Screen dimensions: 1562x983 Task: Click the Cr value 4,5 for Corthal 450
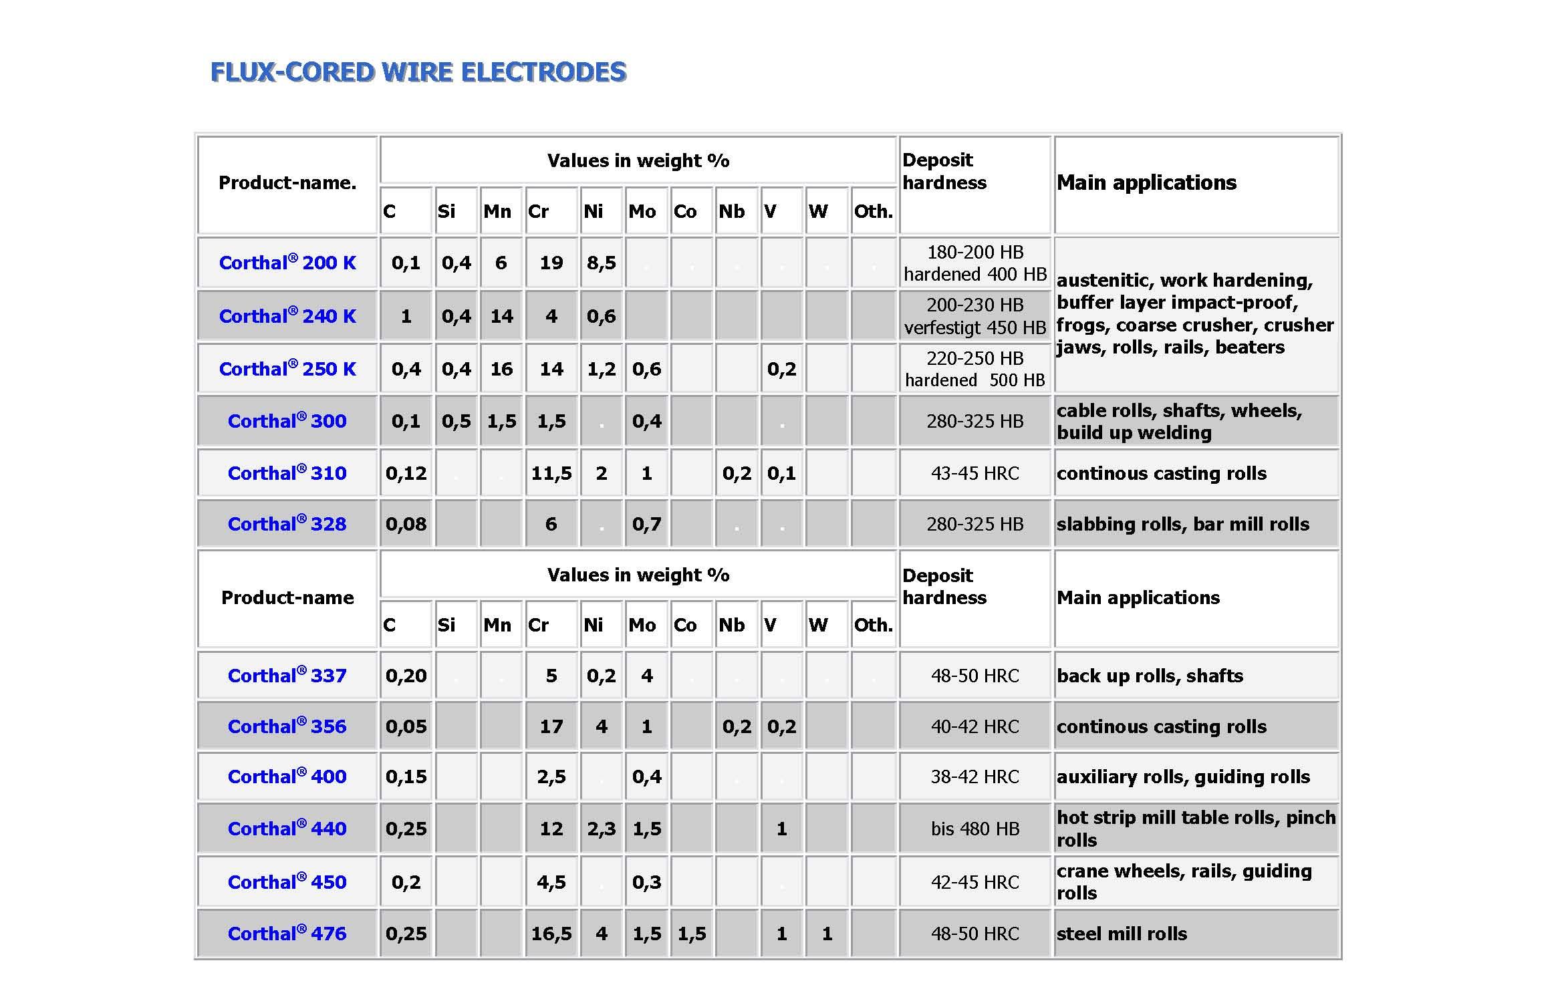(551, 882)
